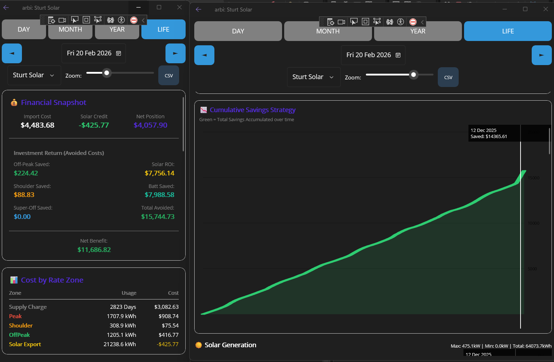Click the Peak zone row label
554x362 pixels.
click(15, 316)
